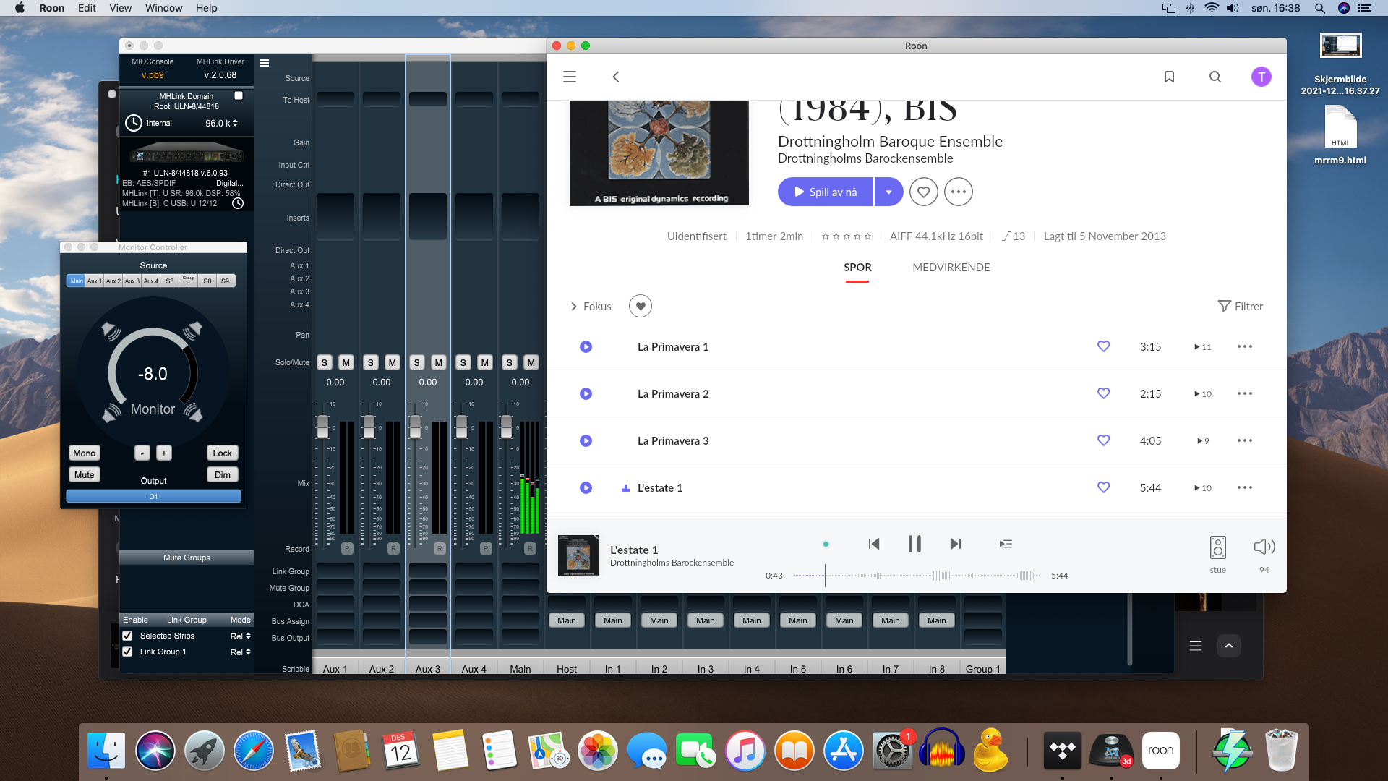Switch to SPOR tab
This screenshot has height=781, width=1388.
(x=857, y=268)
